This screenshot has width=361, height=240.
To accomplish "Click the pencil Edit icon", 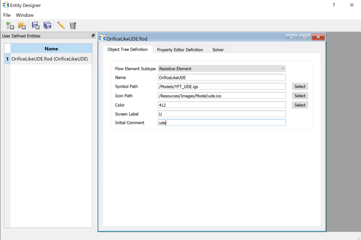I will click(61, 26).
